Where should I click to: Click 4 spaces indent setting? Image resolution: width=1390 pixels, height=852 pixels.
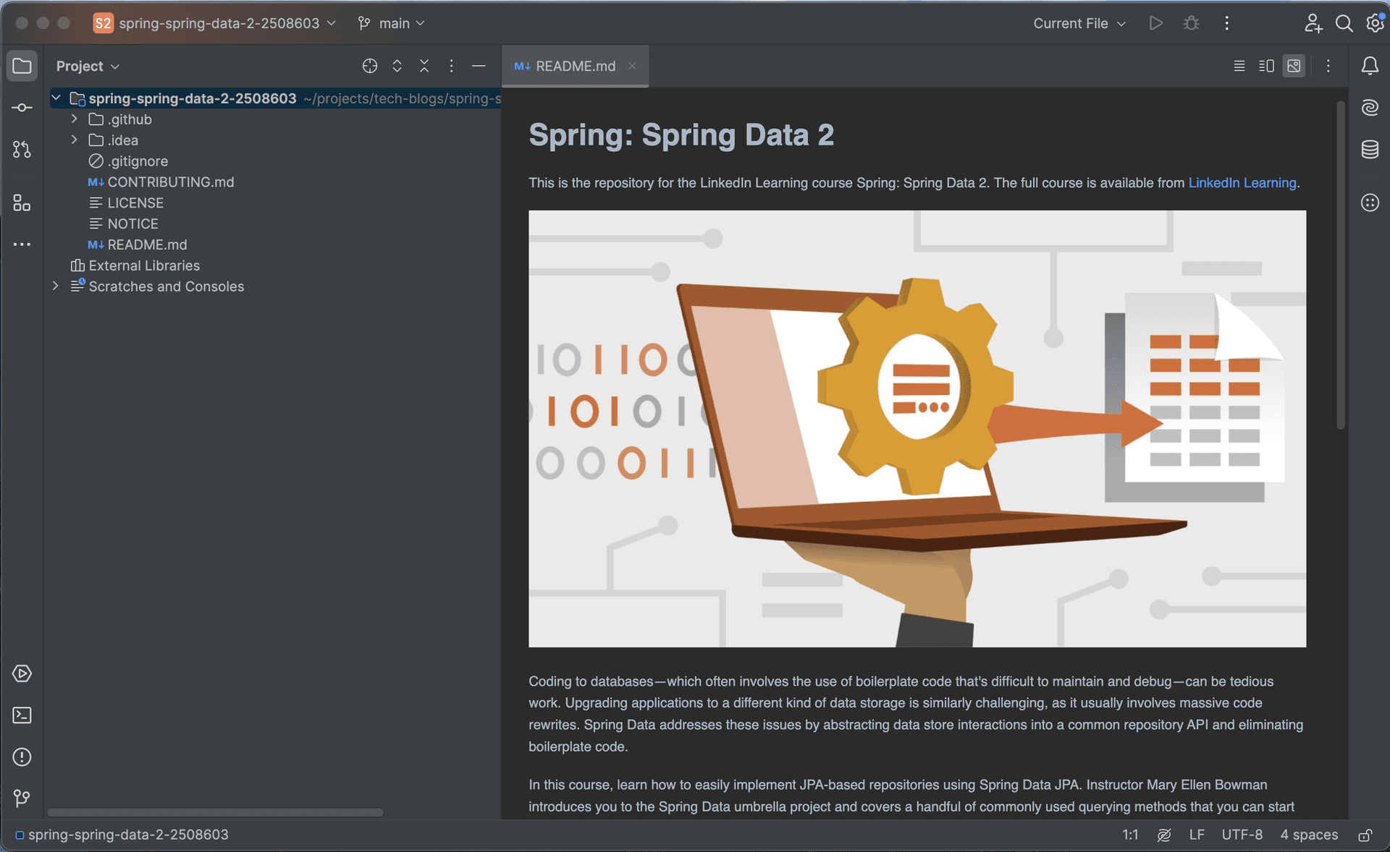[1309, 835]
